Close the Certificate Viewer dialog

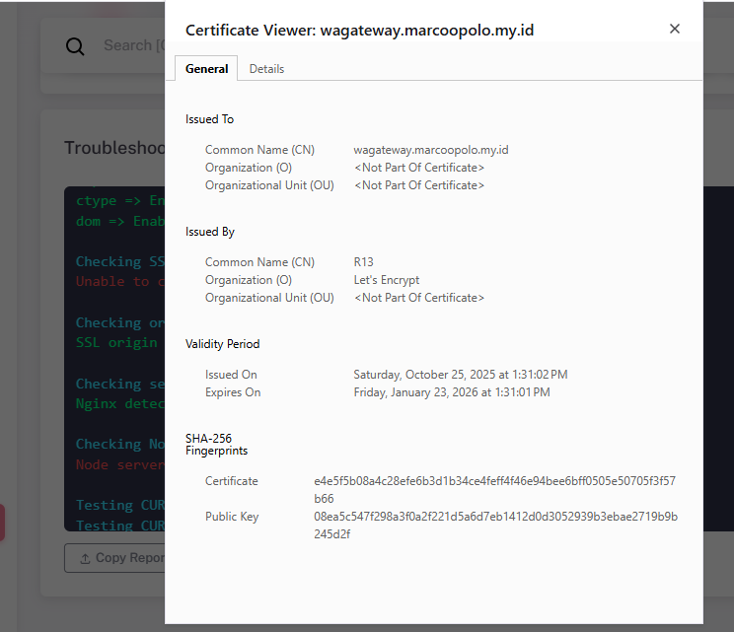point(675,29)
